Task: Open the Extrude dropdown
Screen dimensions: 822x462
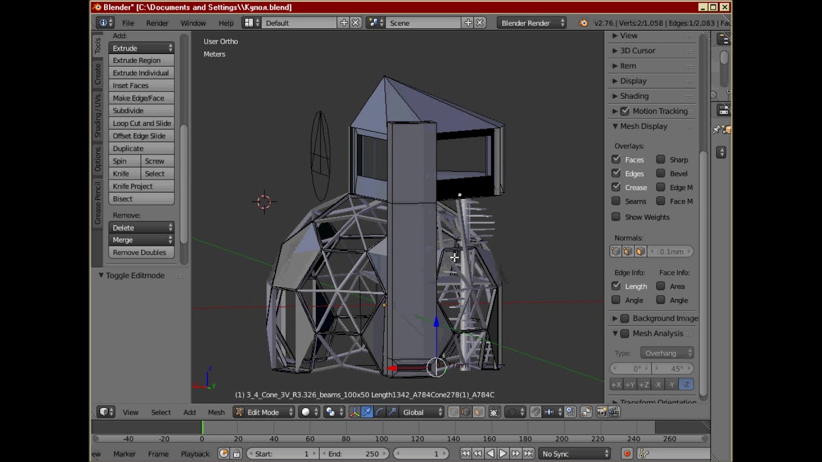Action: (141, 48)
